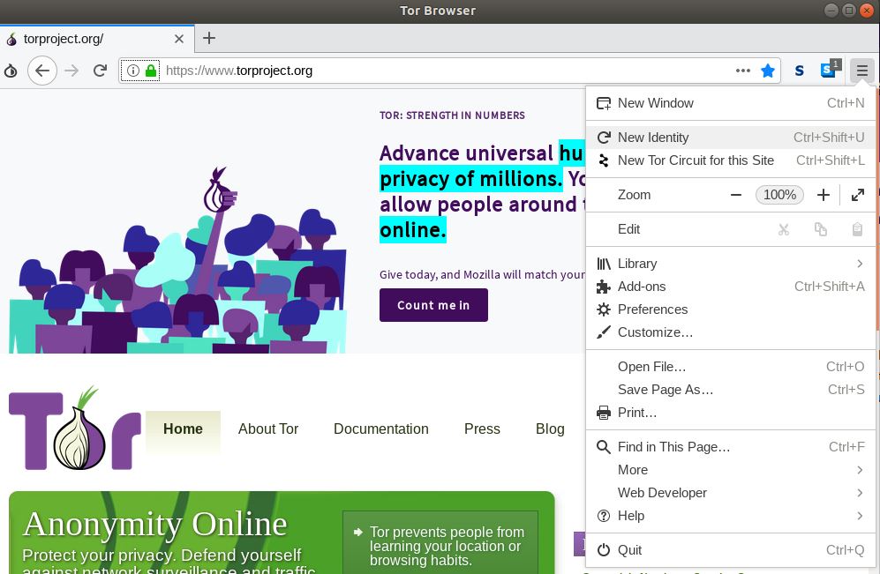Click 'Tor prevents people from learning' text
880x574 pixels.
448,546
